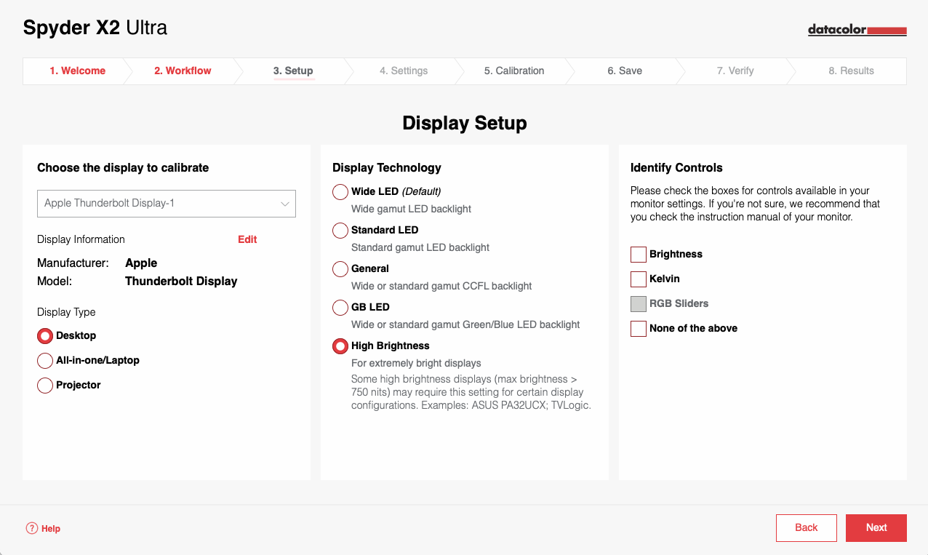
Task: Select Desktop display type
Action: [x=45, y=336]
